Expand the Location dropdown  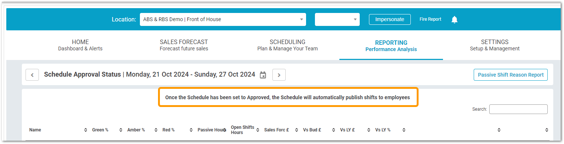pyautogui.click(x=223, y=20)
